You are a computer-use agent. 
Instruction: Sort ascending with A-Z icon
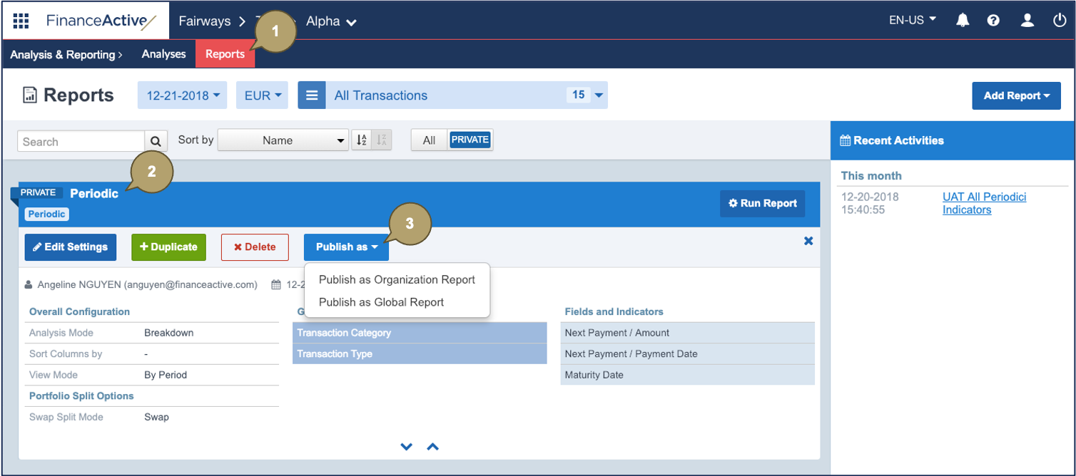pos(362,140)
